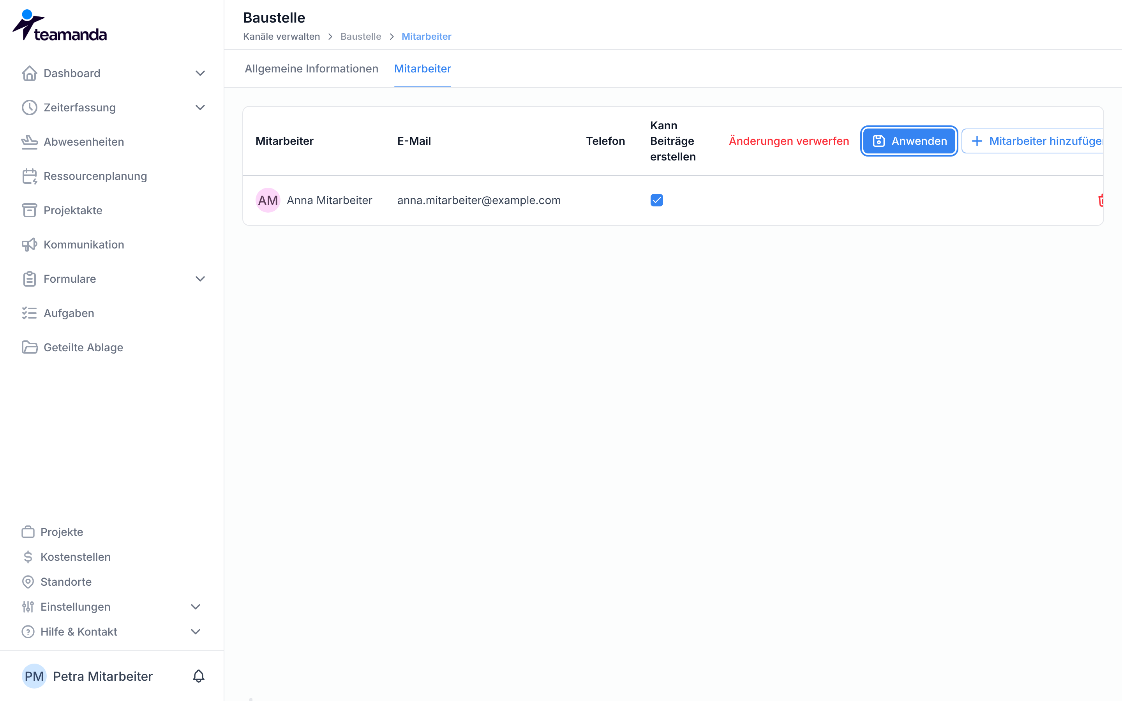The width and height of the screenshot is (1122, 701).
Task: Click the Formulare clipboard icon
Action: [30, 279]
